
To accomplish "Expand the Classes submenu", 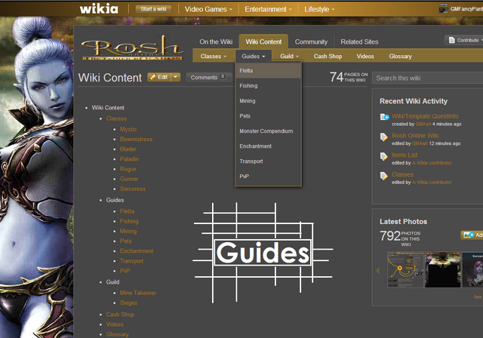I will click(214, 57).
